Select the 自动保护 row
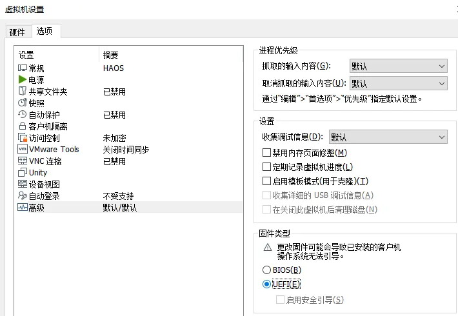 [128, 115]
